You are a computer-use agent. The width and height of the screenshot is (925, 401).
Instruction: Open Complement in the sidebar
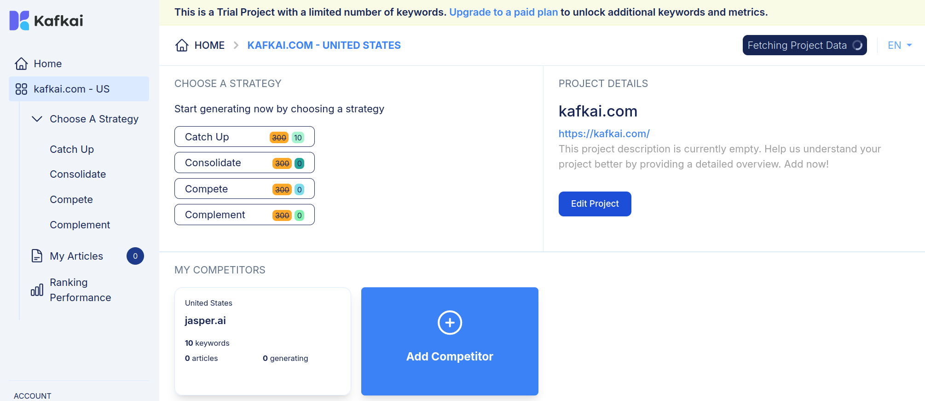point(80,225)
